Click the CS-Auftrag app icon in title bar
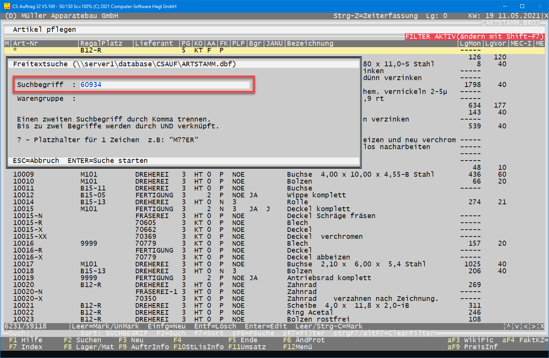The image size is (549, 358). 7,6
